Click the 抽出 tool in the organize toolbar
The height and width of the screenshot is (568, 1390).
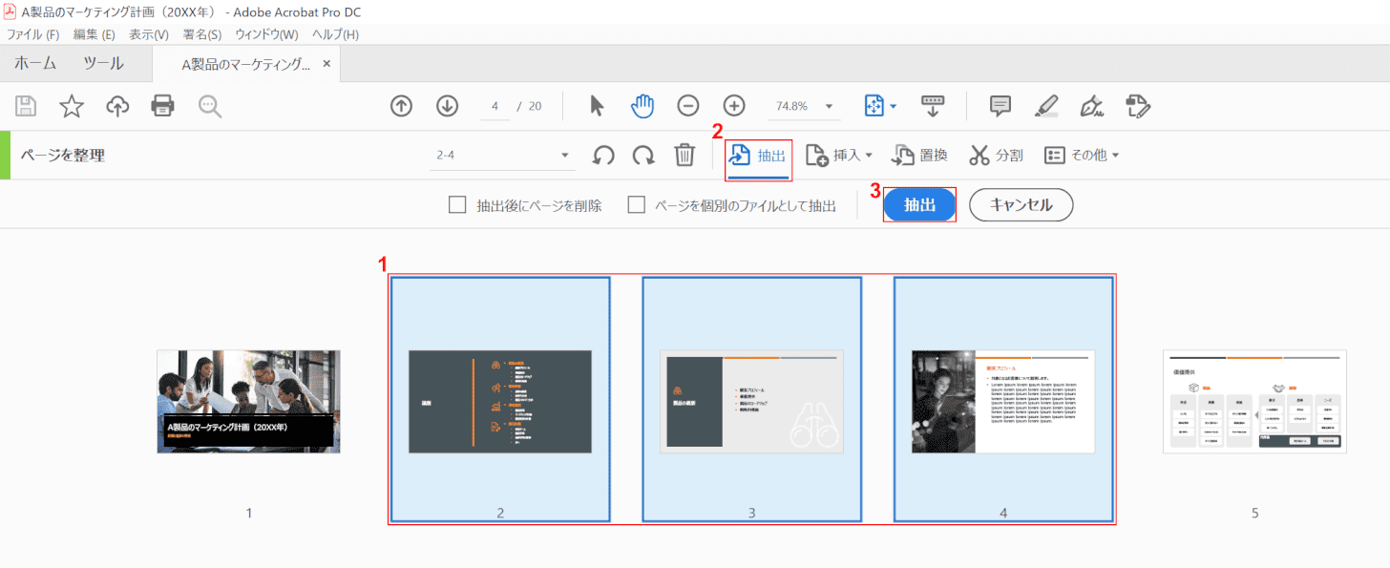coord(759,156)
